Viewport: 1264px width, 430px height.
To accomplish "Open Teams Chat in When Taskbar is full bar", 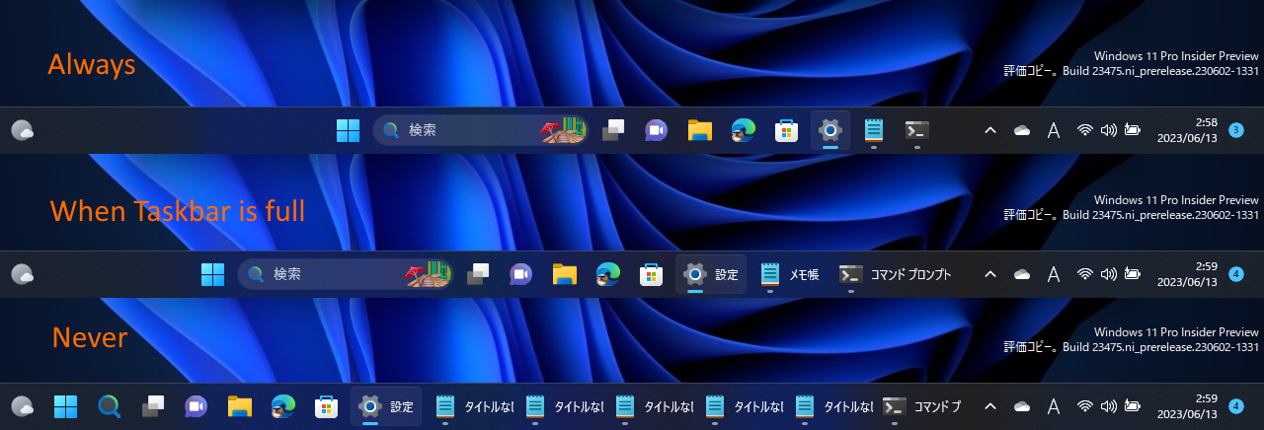I will pyautogui.click(x=521, y=274).
